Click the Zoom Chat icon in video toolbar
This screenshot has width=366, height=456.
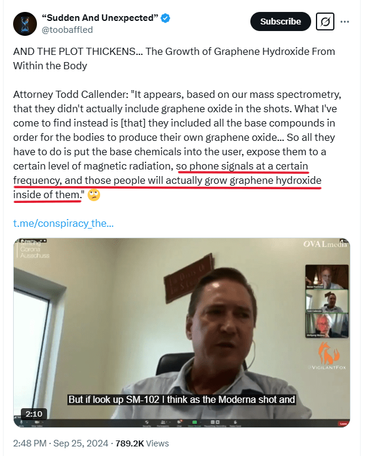click(179, 422)
